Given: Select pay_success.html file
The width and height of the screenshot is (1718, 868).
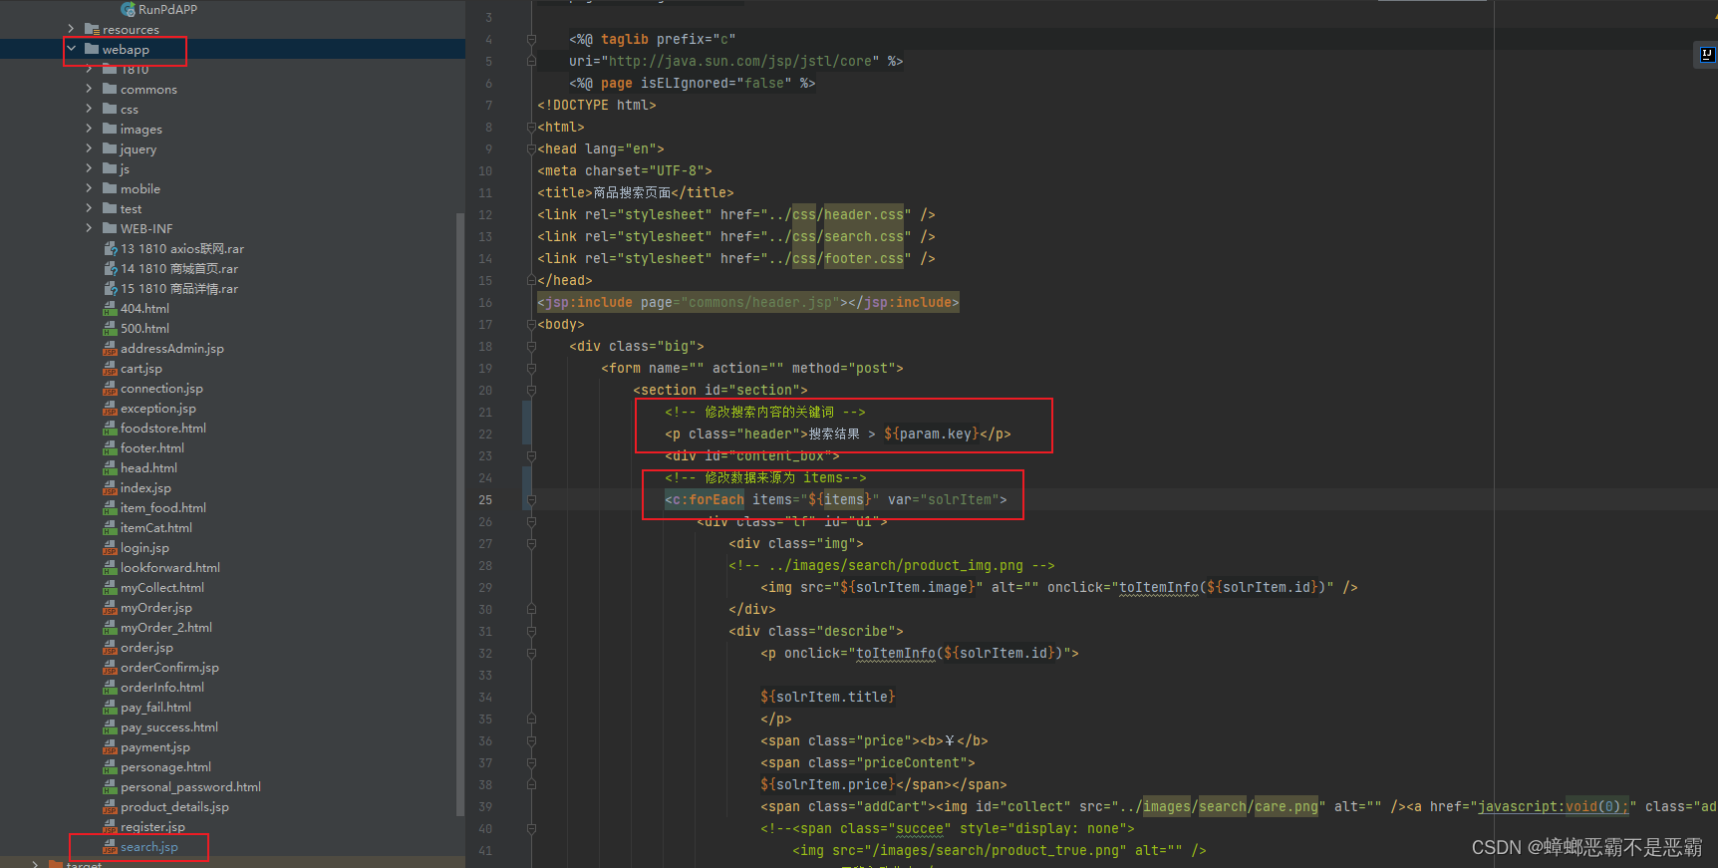Looking at the screenshot, I should [x=169, y=726].
